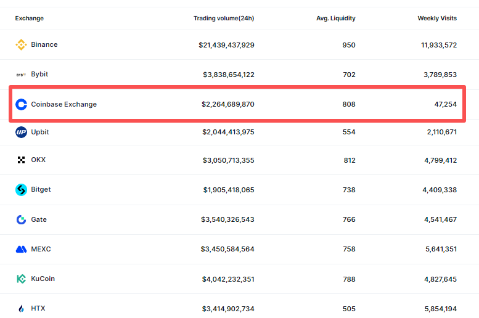Screen dimensions: 479x318
Task: Click the Gate average liquidity value
Action: coord(349,220)
